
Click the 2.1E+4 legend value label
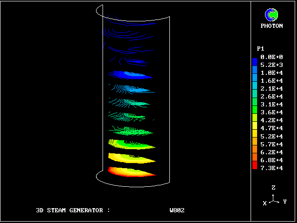[271, 88]
